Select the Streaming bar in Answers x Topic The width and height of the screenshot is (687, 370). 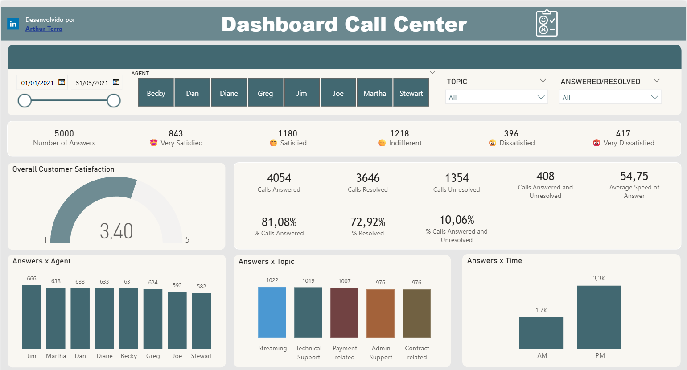click(x=272, y=312)
